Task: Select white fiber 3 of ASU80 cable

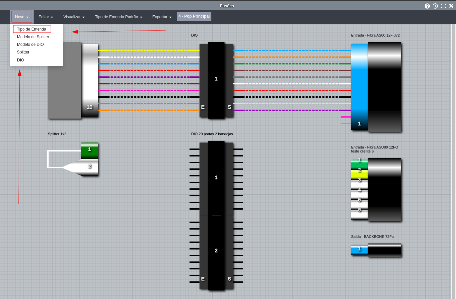Action: tap(359, 184)
